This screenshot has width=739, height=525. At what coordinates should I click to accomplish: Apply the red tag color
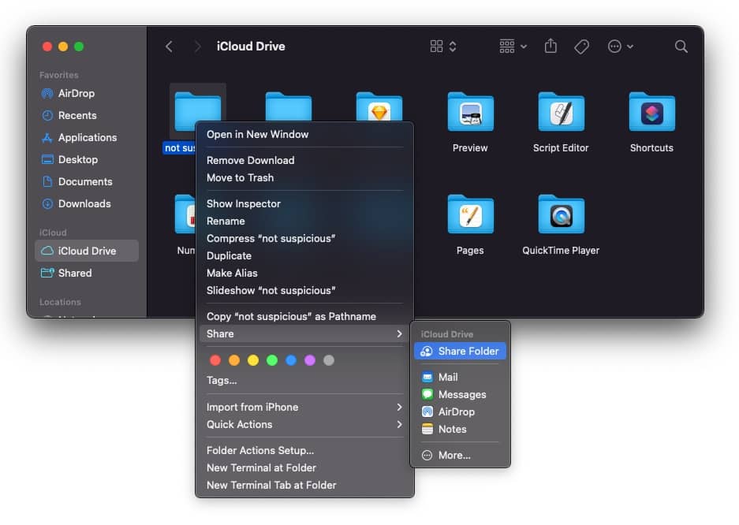(215, 361)
